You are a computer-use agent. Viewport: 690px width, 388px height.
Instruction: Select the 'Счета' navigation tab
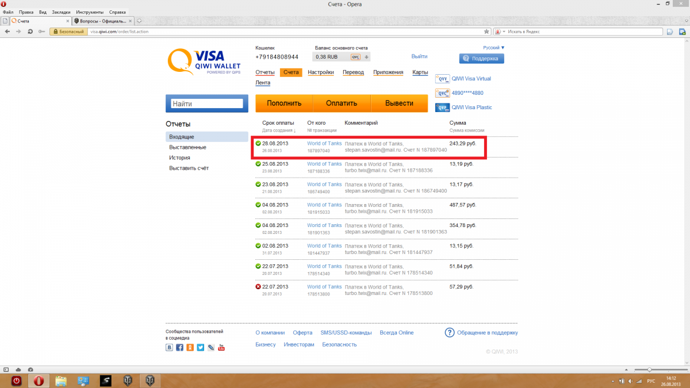click(x=291, y=72)
